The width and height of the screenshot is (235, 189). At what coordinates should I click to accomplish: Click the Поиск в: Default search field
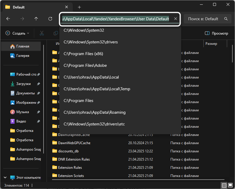point(203,19)
